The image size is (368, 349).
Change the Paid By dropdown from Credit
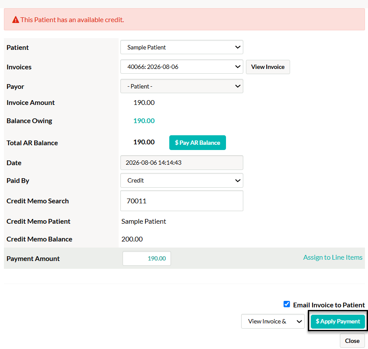coord(182,180)
